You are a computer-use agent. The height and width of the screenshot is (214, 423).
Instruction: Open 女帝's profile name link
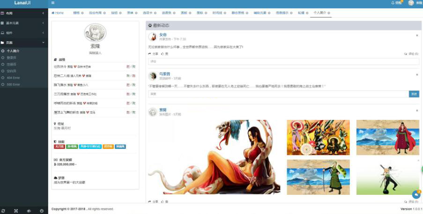[163, 35]
